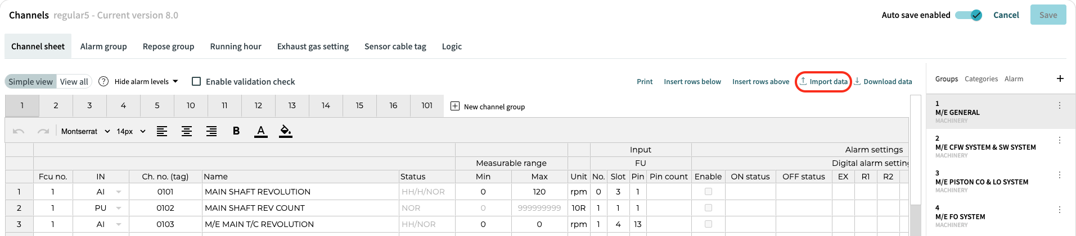1076x236 pixels.
Task: Align text center
Action: coord(187,131)
